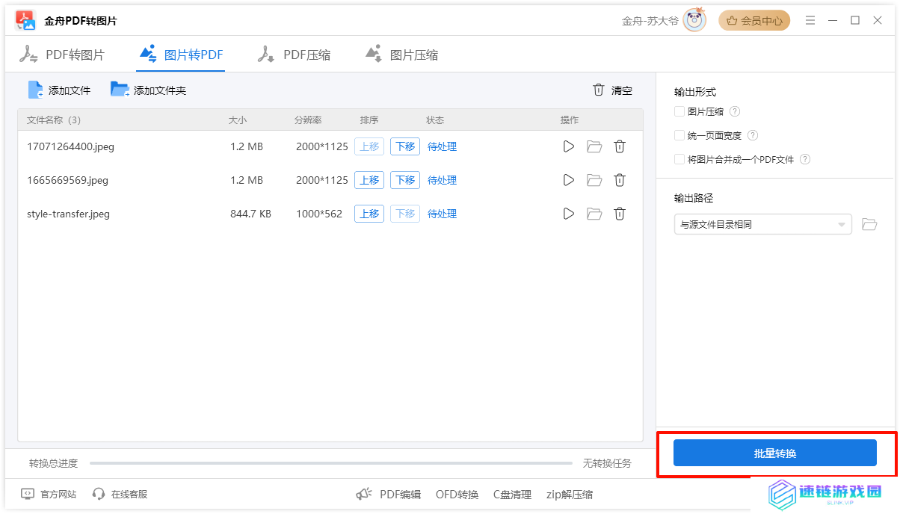Viewport: 900px width, 514px height.
Task: Show help for 图片压缩 option
Action: click(x=735, y=111)
